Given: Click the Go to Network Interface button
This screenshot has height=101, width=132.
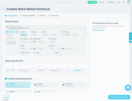Looking at the screenshot, I should point(119,97).
